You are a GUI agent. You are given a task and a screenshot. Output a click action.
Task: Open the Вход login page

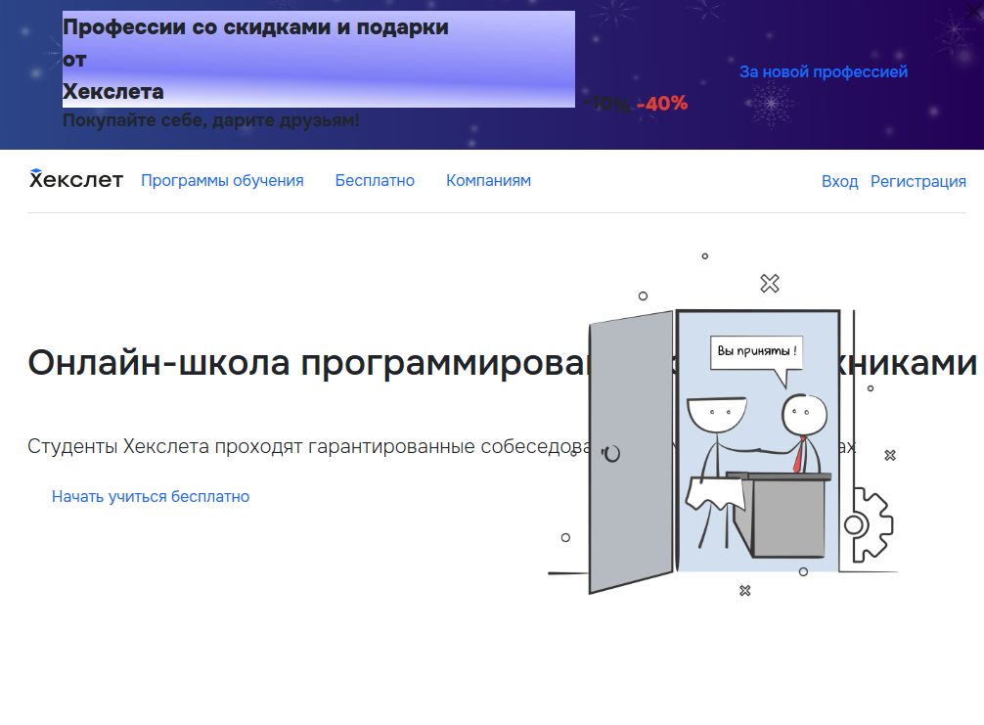839,181
